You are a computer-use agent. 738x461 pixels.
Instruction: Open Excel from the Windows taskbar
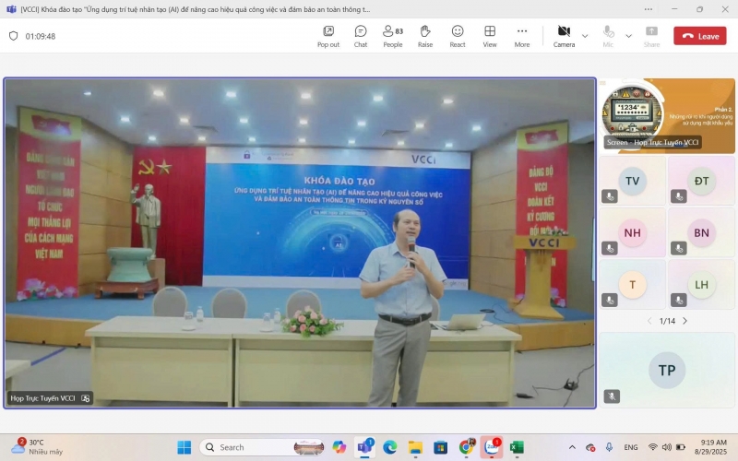tap(517, 447)
